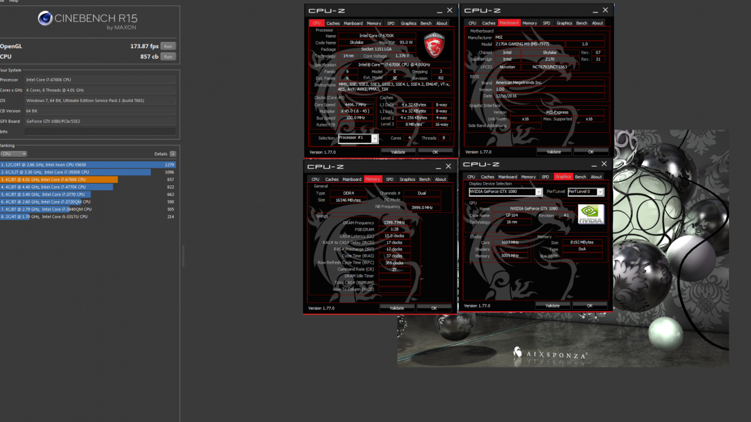Select the Intel Xeon CPU X5650 ranking row
This screenshot has width=751, height=422.
[x=88, y=165]
